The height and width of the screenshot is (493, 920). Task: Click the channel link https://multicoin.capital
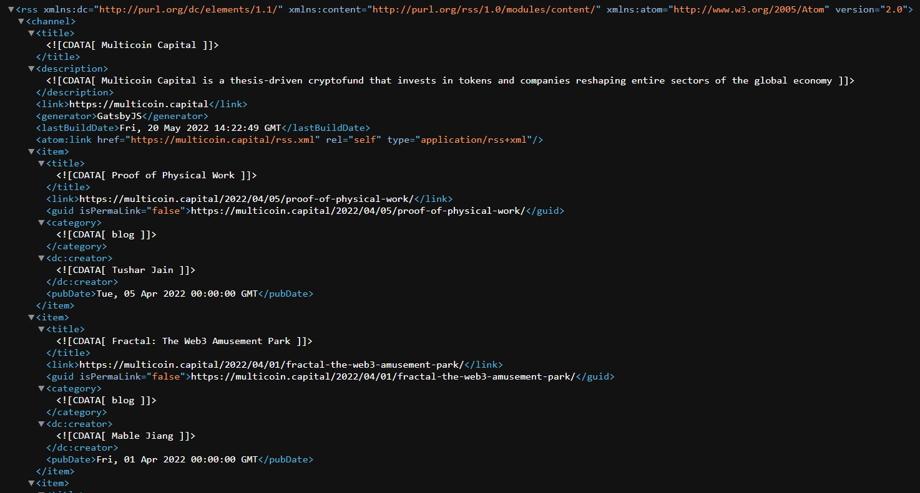[139, 104]
